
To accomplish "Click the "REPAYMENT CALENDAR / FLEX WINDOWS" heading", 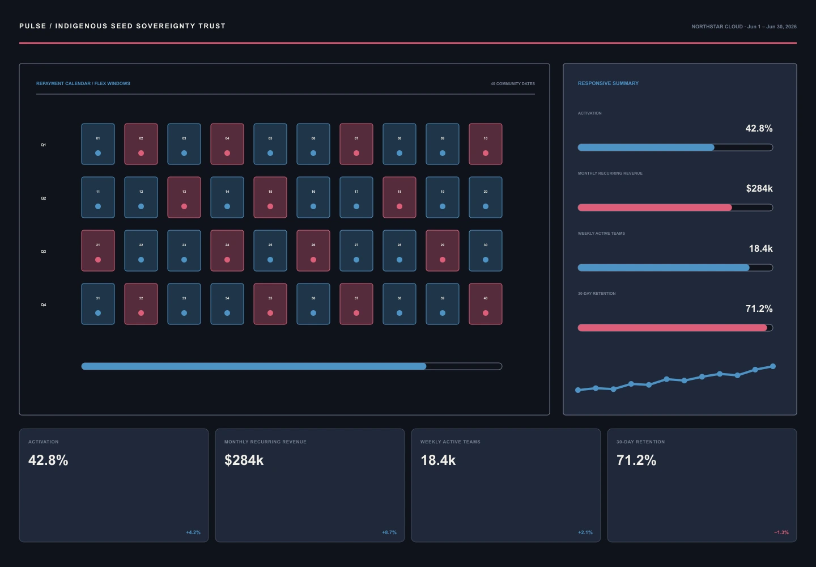I will (x=83, y=83).
